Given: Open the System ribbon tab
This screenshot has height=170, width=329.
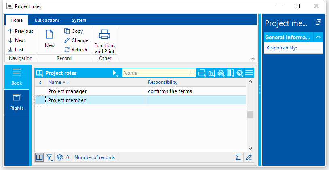Looking at the screenshot, I should 79,20.
